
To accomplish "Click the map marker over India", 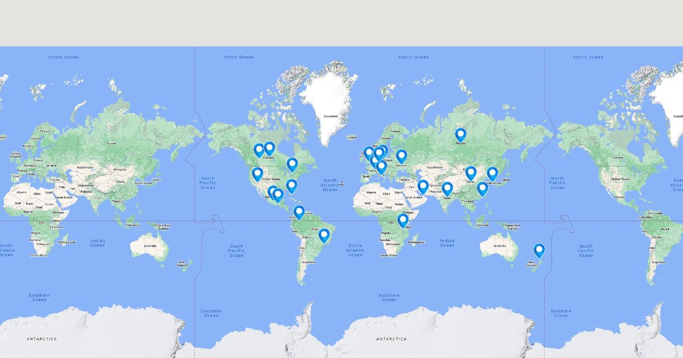I will click(447, 189).
